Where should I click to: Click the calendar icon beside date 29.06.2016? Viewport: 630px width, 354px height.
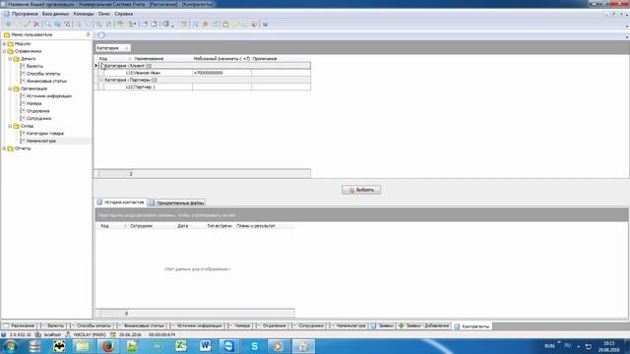click(113, 334)
